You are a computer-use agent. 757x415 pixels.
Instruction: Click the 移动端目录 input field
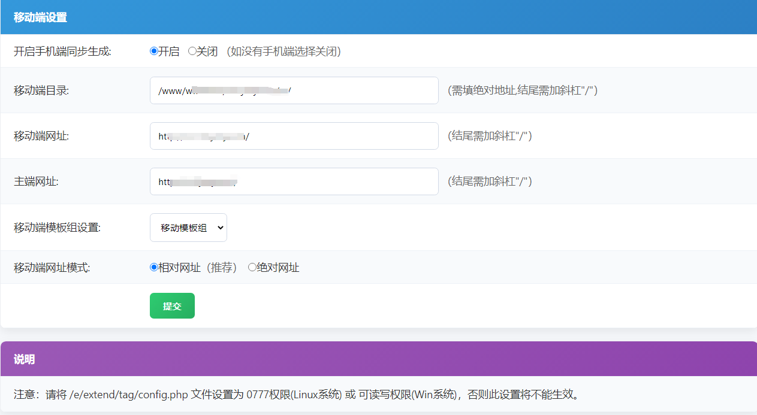(294, 90)
